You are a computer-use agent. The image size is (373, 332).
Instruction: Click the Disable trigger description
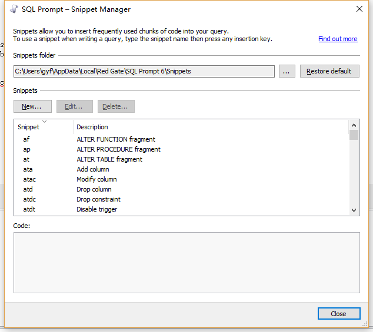pyautogui.click(x=97, y=209)
